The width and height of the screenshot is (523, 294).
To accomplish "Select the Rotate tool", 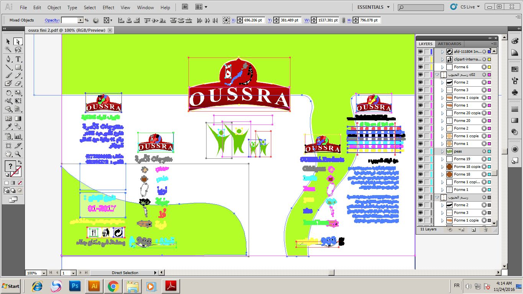I will [8, 93].
